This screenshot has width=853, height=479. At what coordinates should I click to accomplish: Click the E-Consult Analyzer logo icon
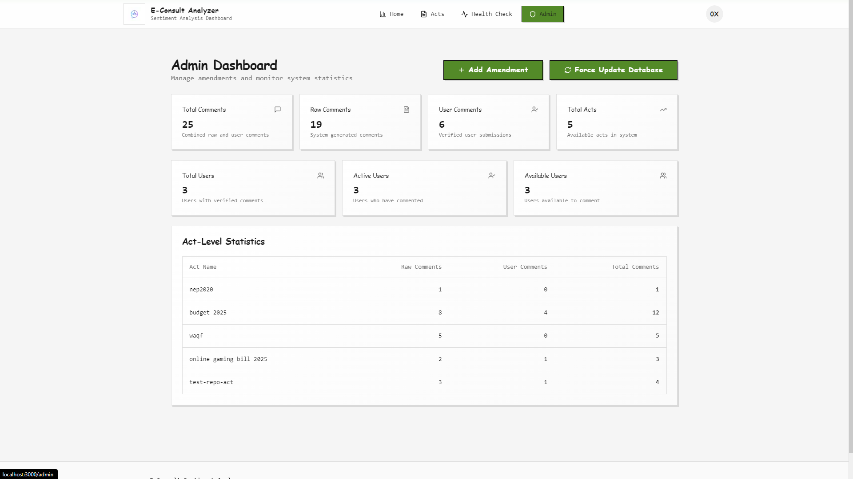click(x=134, y=14)
